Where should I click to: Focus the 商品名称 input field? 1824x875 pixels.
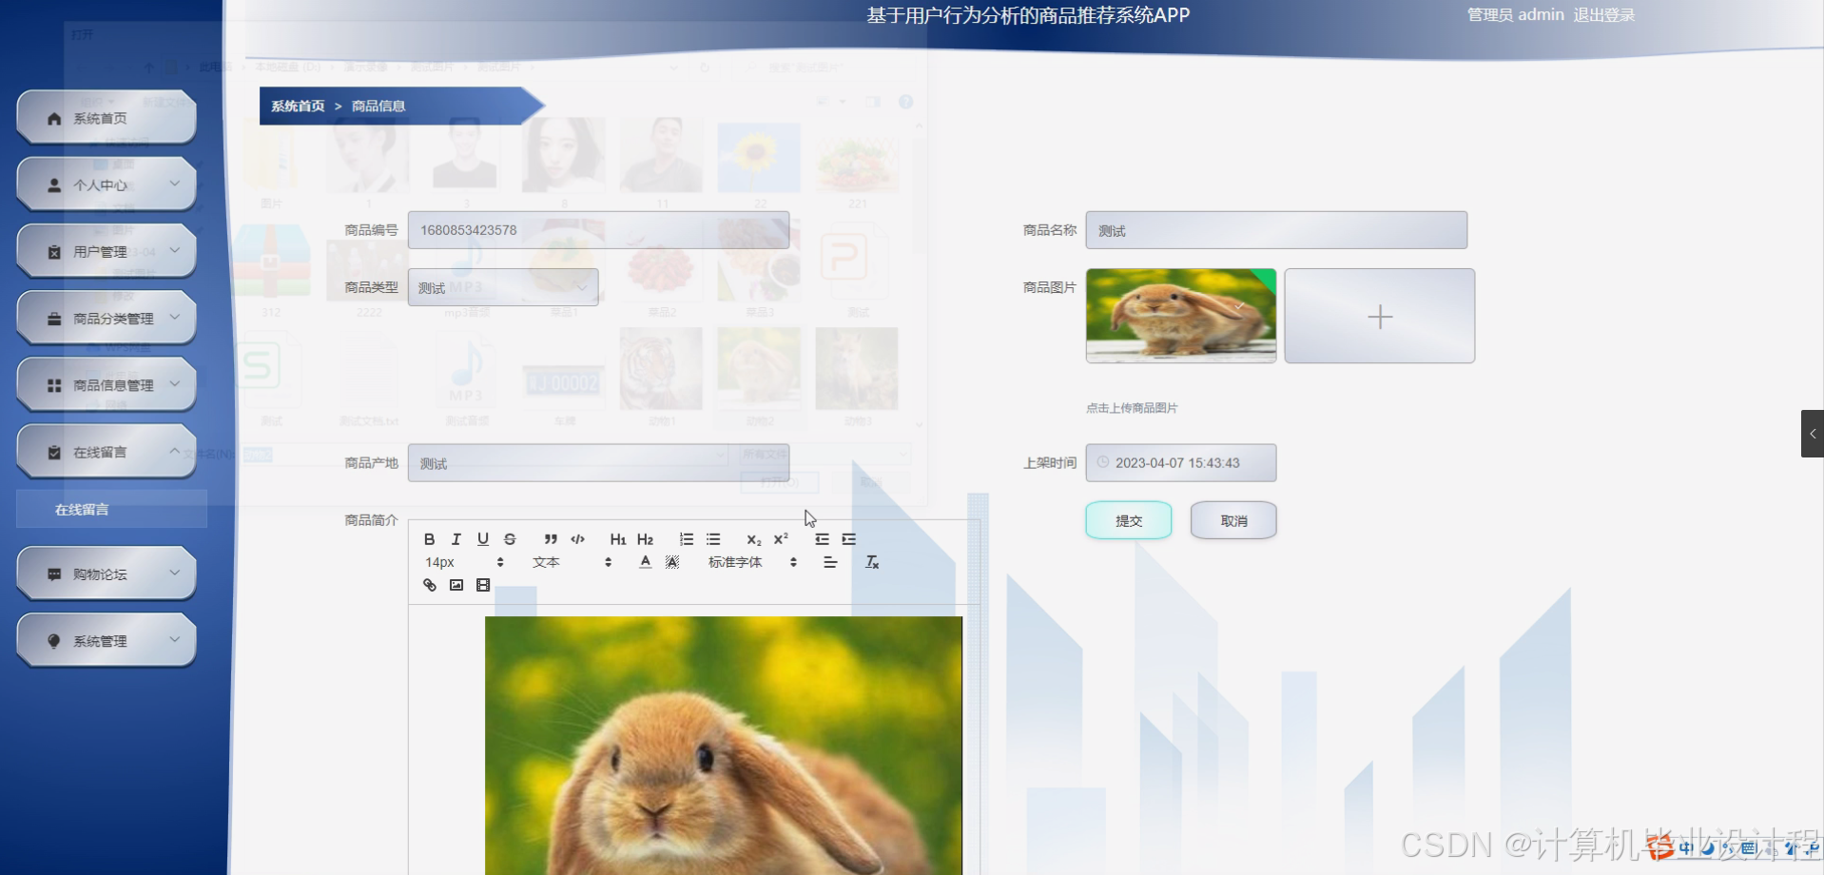point(1276,230)
